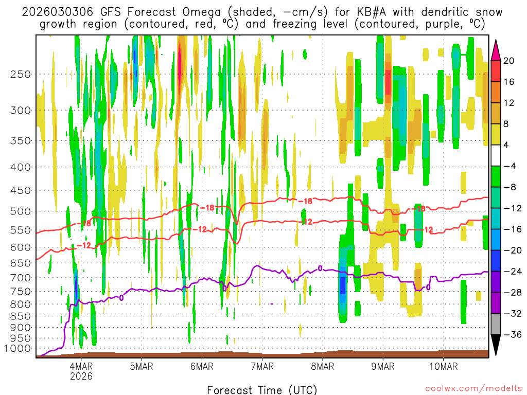
Task: Click the colorbar value label 20
Action: [508, 61]
